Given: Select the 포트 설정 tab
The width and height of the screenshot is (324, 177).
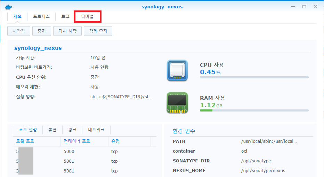Looking at the screenshot, I should (x=28, y=130).
